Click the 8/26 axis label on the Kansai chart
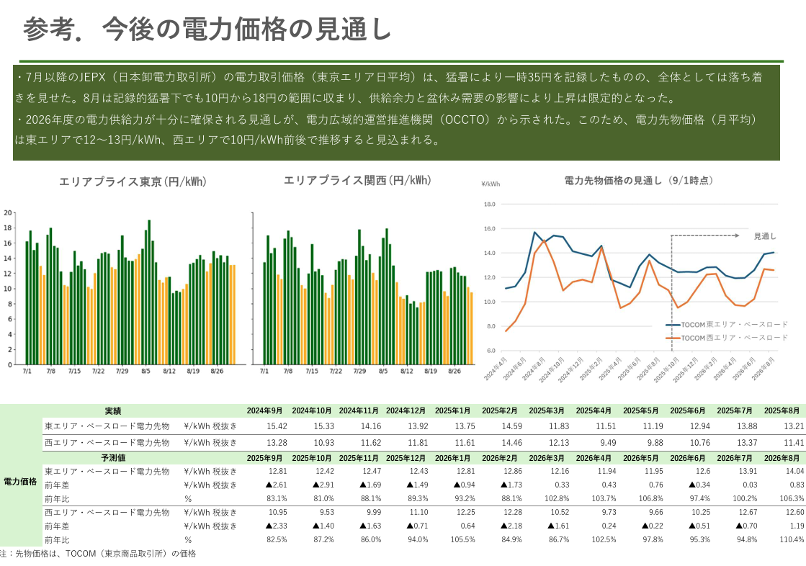The width and height of the screenshot is (806, 566). pyautogui.click(x=455, y=372)
